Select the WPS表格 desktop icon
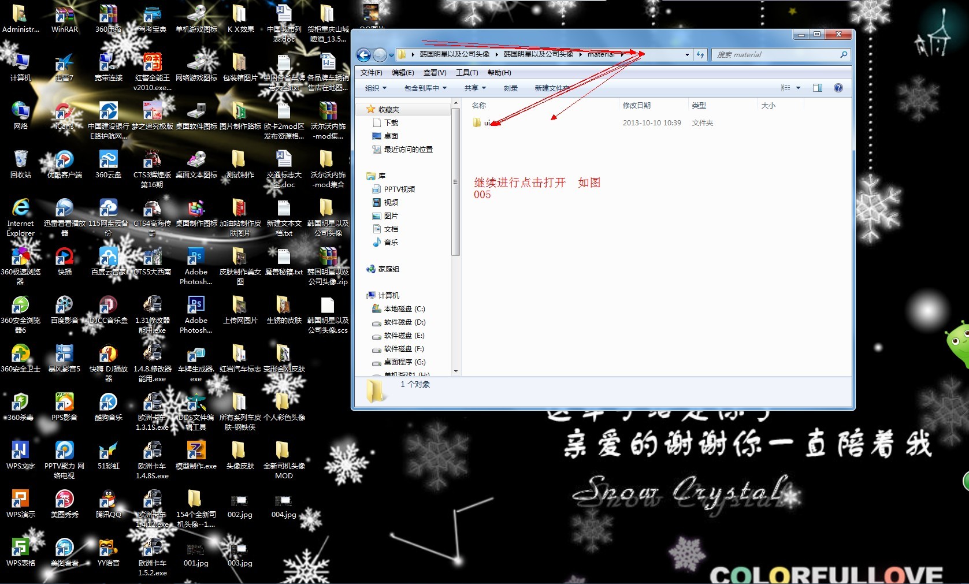 pos(21,552)
